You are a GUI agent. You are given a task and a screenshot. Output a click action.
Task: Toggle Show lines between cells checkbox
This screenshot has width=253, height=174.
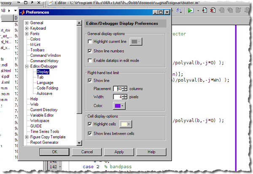point(89,134)
